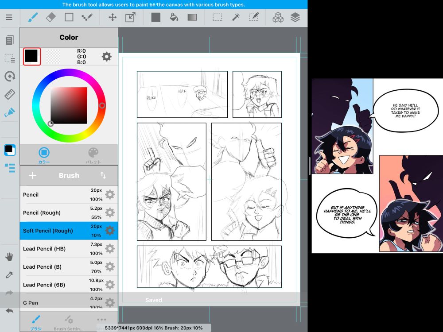Open the three-dots more tab
443x332 pixels.
pos(101,320)
